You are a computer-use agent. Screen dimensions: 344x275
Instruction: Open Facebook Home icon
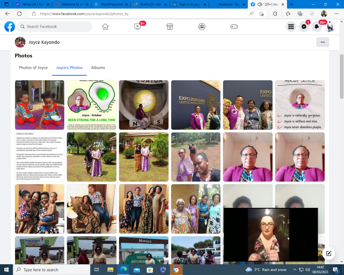coord(105,27)
